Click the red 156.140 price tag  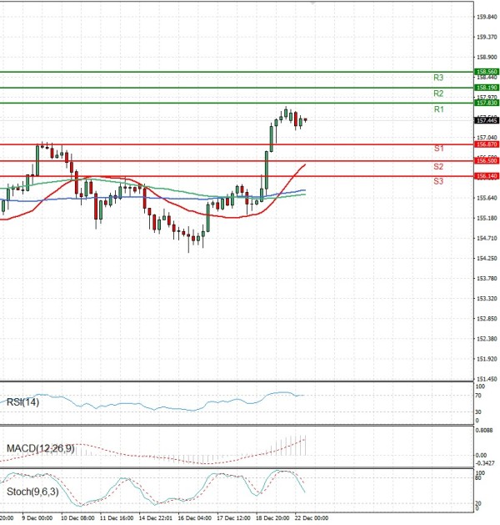(x=487, y=176)
